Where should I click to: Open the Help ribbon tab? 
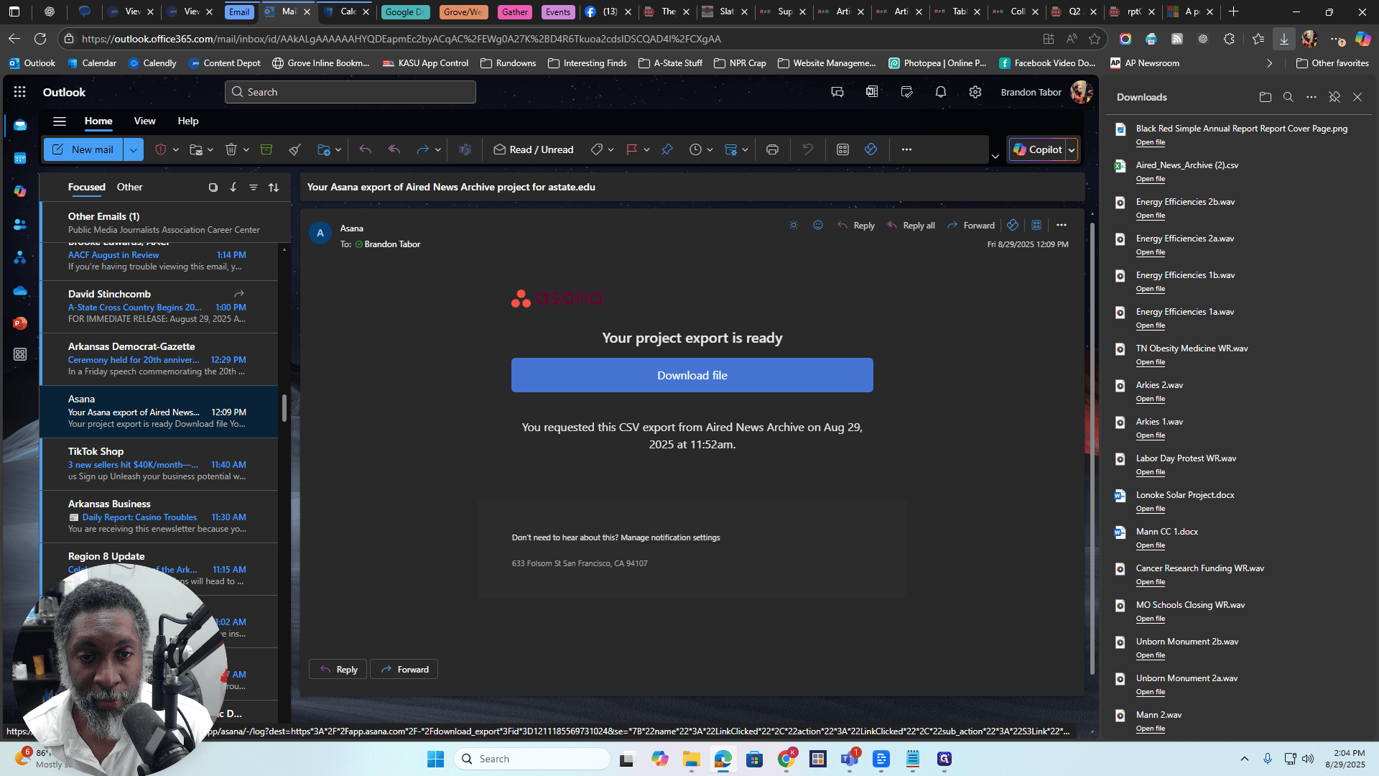(188, 121)
